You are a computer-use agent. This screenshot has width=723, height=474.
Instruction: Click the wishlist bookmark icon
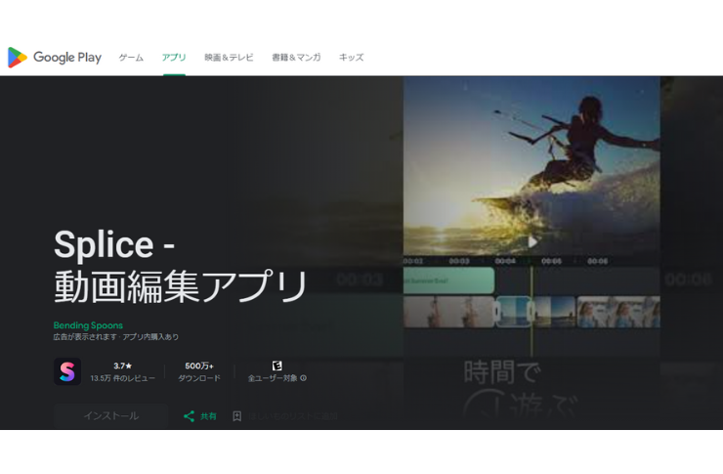pyautogui.click(x=237, y=416)
